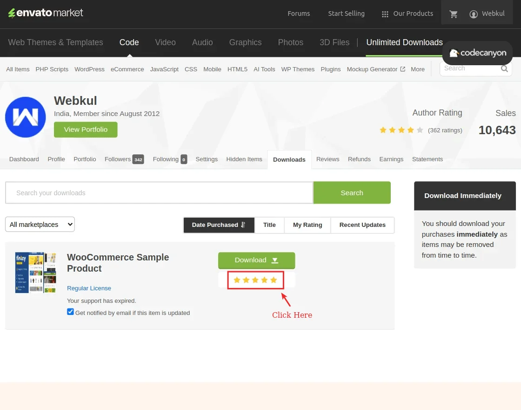The width and height of the screenshot is (521, 410).
Task: Open the shopping cart
Action: [453, 14]
